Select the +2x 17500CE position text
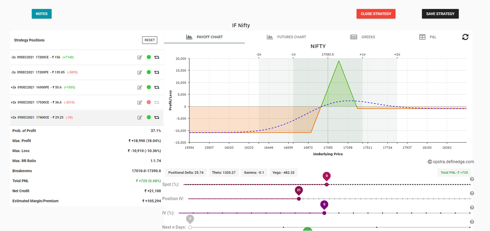 [x=36, y=102]
